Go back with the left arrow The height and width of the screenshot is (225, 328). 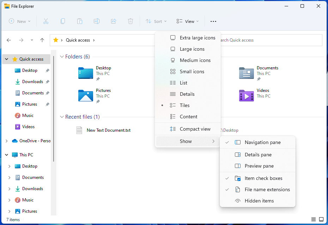tap(9, 40)
